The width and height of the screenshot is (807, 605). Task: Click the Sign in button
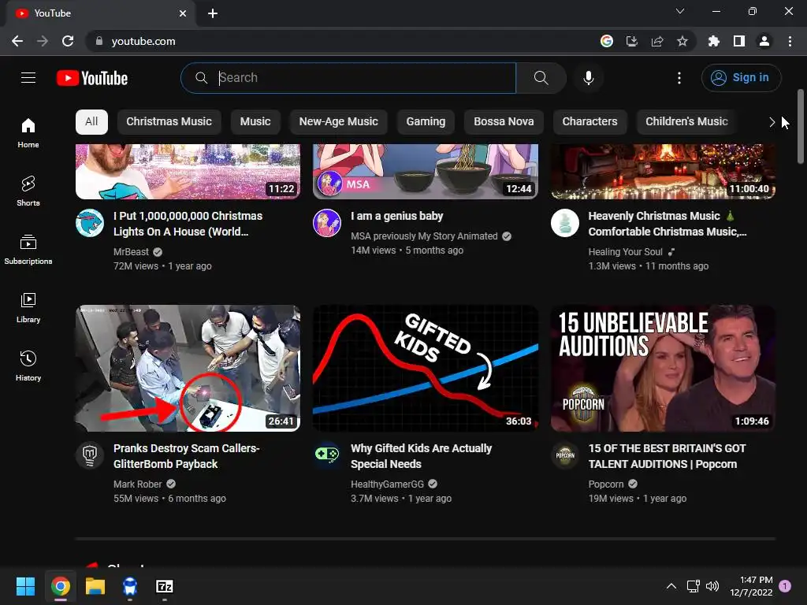point(741,78)
